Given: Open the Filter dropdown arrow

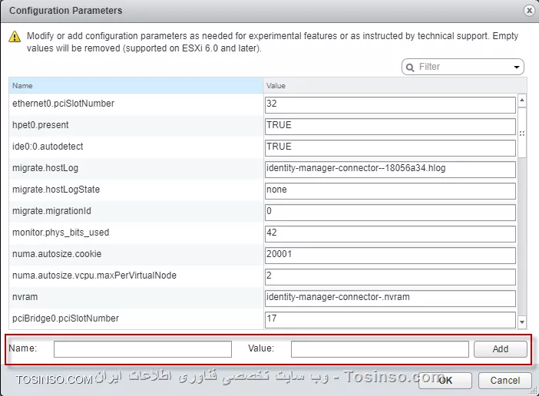Looking at the screenshot, I should 516,67.
